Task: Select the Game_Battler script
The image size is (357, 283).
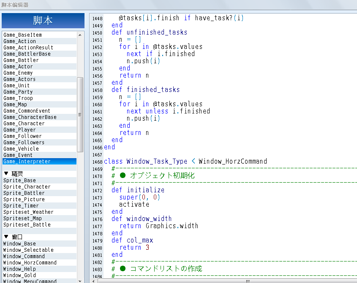Action: pos(39,60)
